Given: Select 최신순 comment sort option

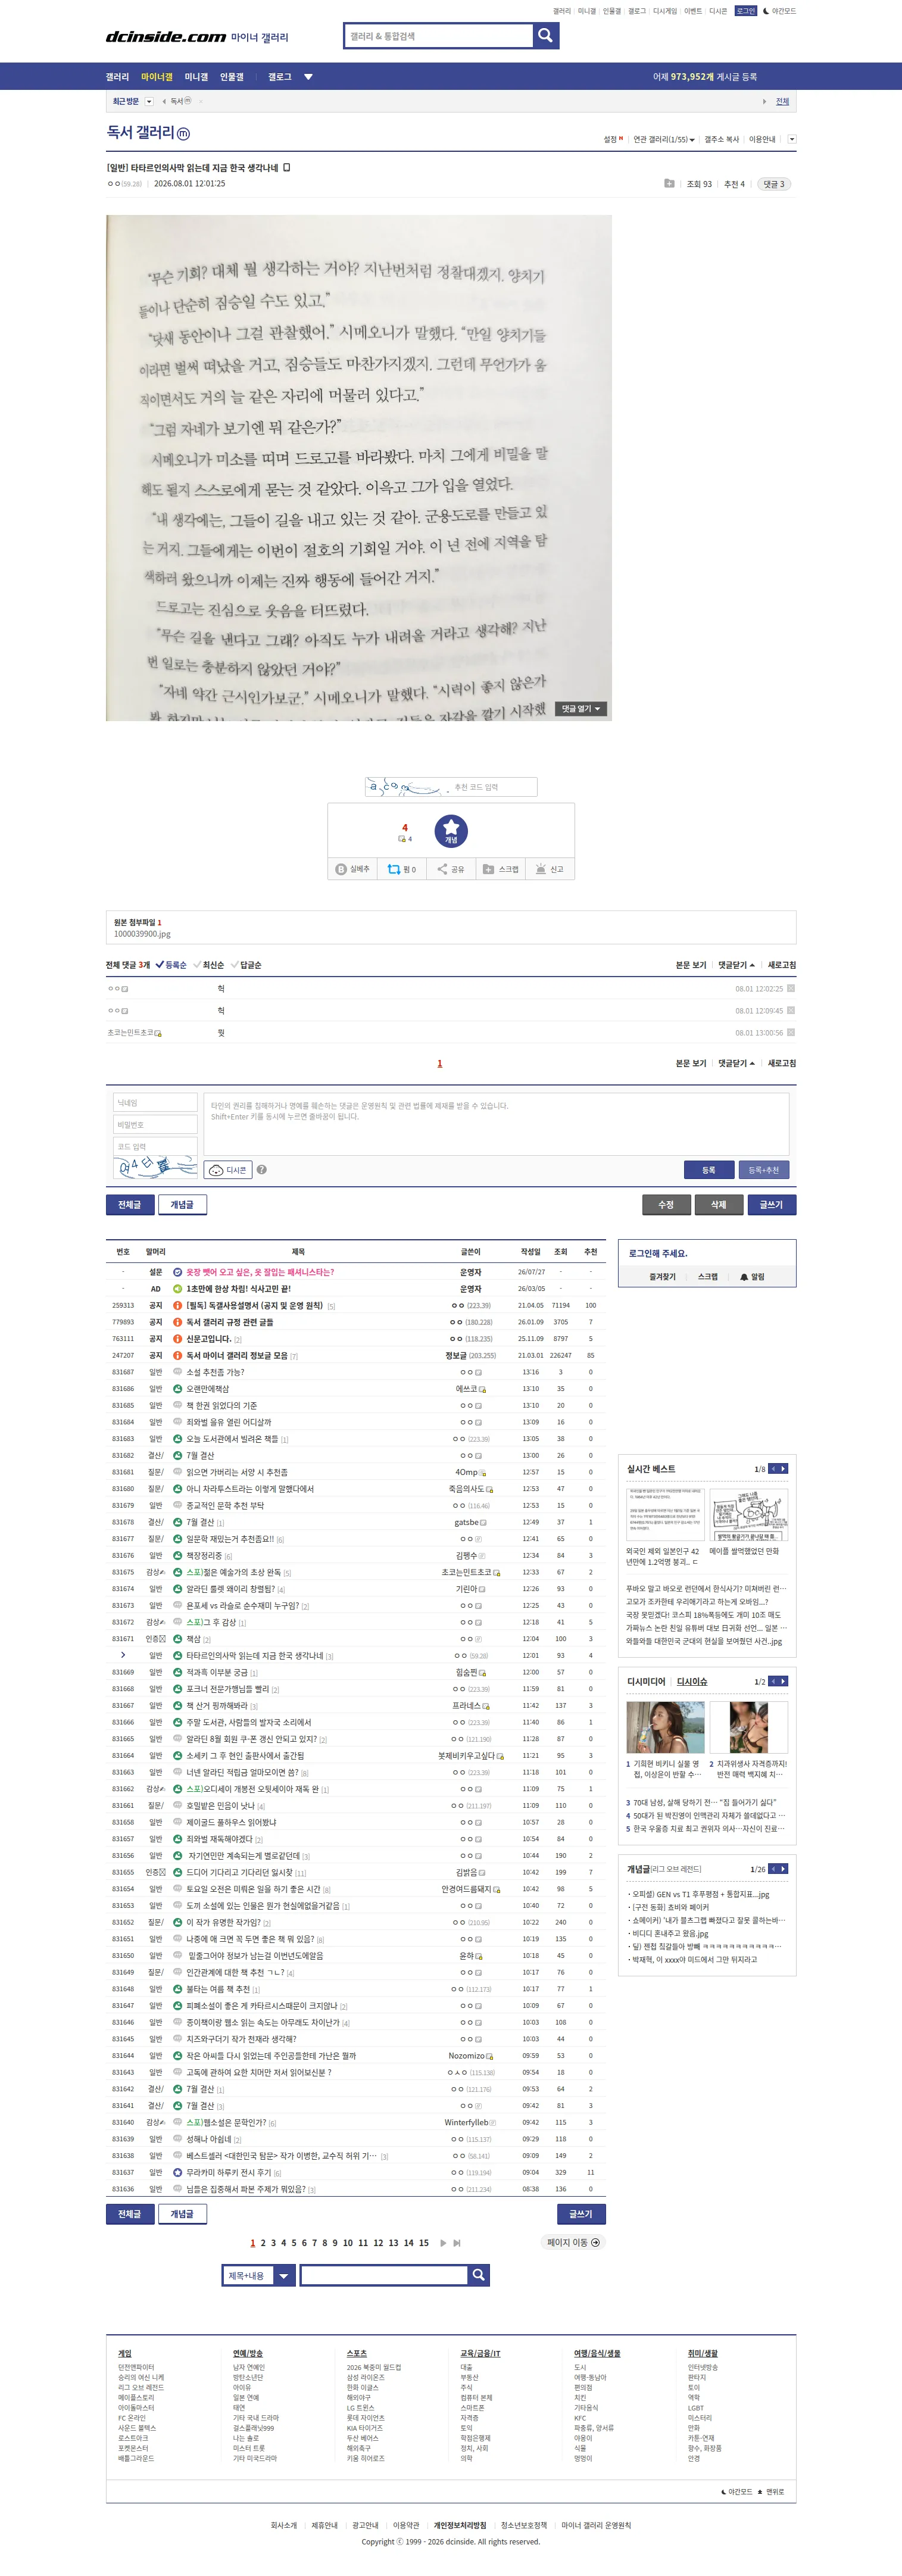Looking at the screenshot, I should coord(209,965).
